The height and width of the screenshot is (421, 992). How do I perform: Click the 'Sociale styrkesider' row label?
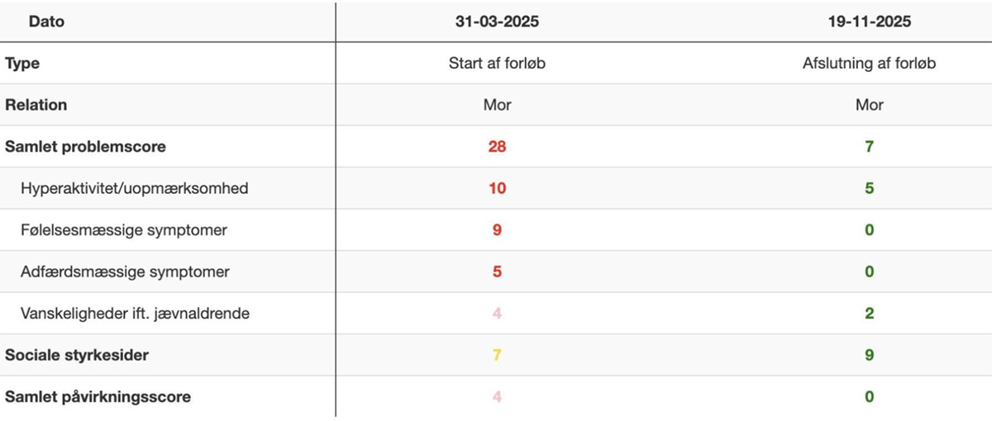[x=77, y=355]
